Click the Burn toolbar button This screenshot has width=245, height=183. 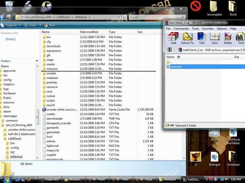pyautogui.click(x=50, y=25)
